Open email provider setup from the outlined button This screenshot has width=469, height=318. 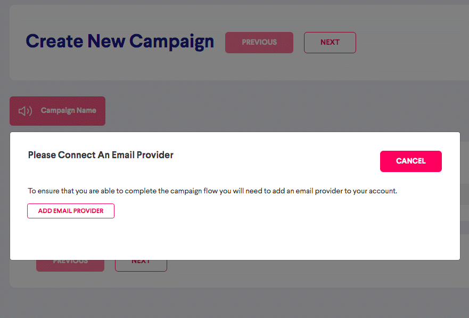(71, 211)
